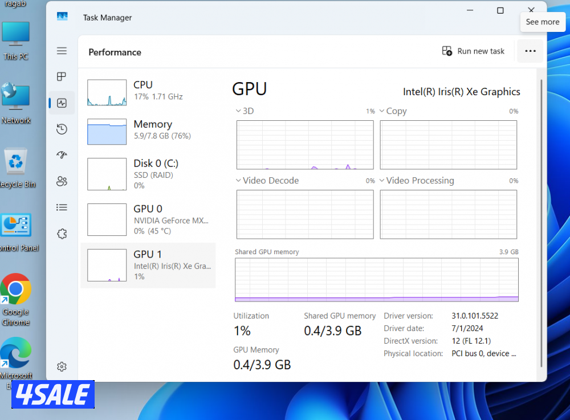This screenshot has width=570, height=420.
Task: Switch to GPU 0 NVIDIA GeForce panel
Action: [x=148, y=219]
